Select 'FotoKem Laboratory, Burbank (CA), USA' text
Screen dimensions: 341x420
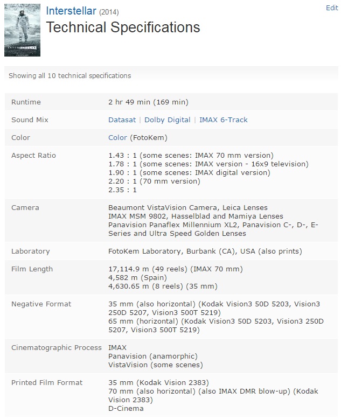[182, 251]
